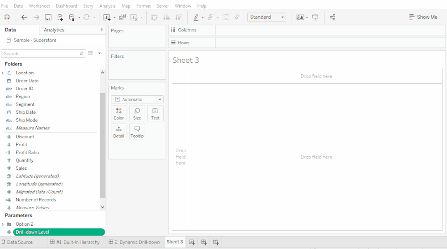Open the Tooltip marks card
447x249 pixels.
pos(137,132)
